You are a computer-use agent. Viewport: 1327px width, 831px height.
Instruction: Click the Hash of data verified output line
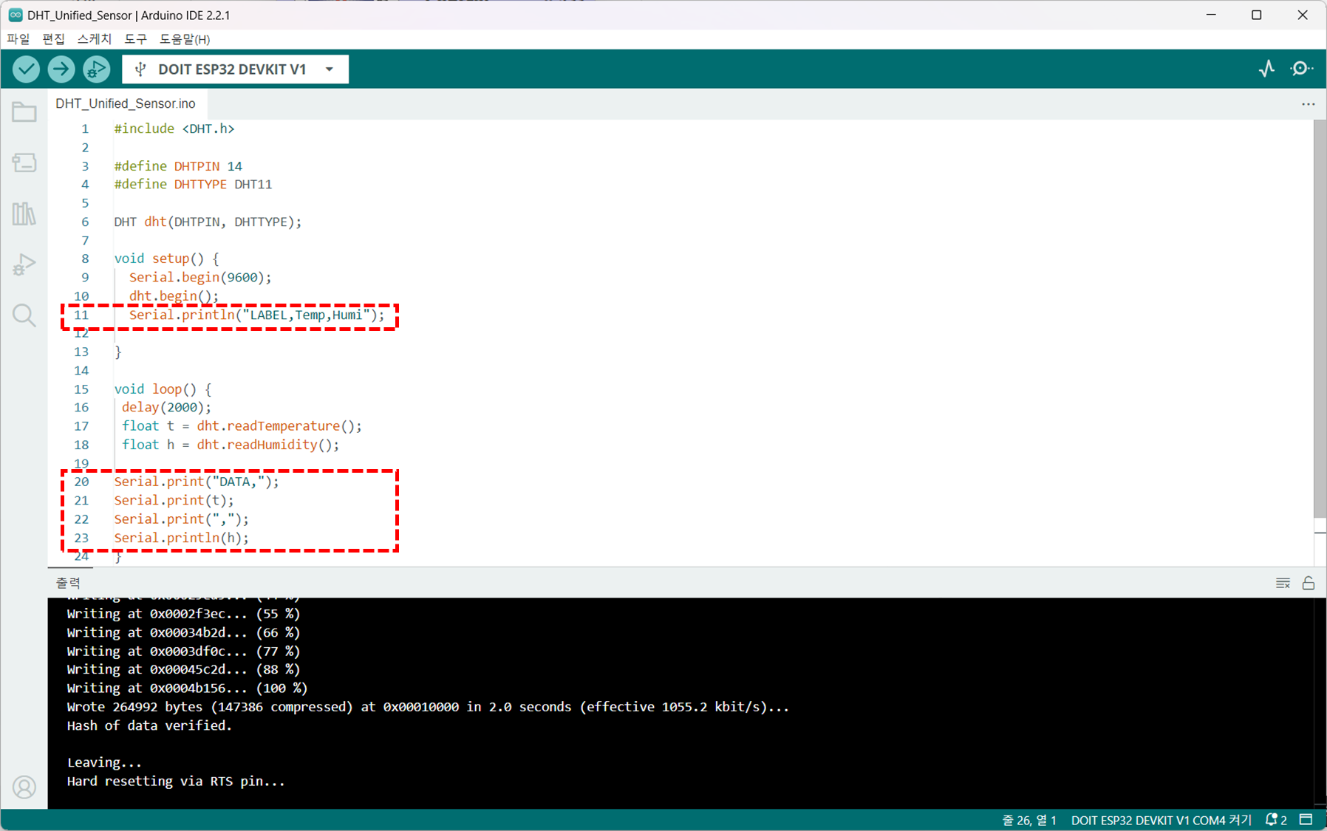[x=149, y=725]
